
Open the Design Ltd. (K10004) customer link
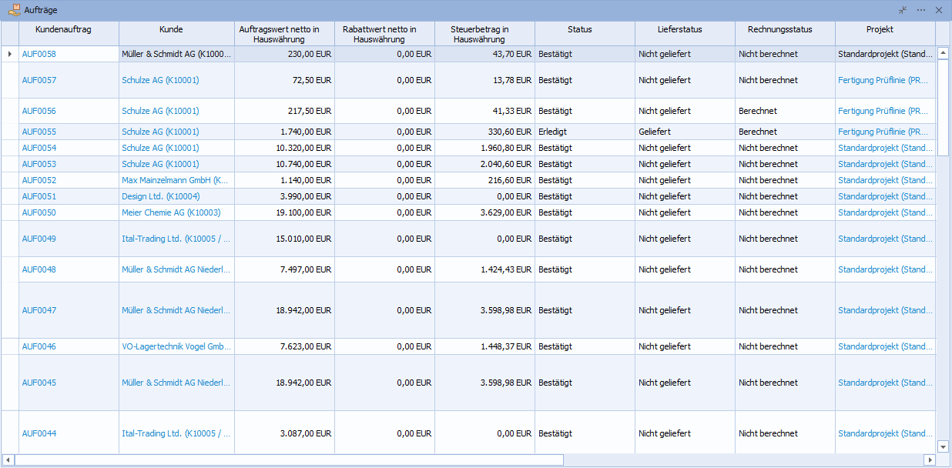(160, 196)
